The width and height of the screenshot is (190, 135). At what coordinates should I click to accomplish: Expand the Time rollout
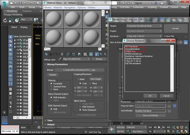click(x=50, y=120)
